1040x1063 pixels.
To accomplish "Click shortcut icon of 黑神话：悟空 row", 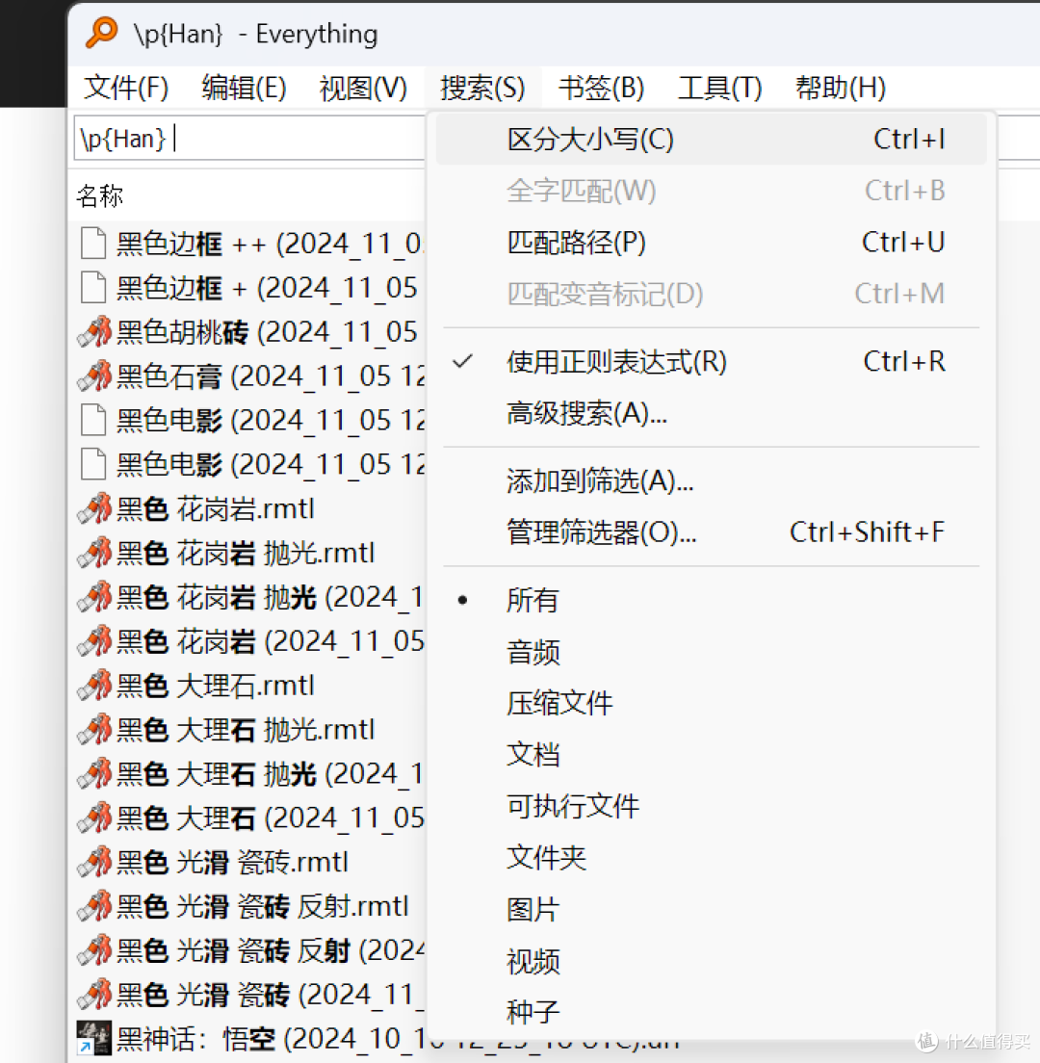I will coord(93,1038).
